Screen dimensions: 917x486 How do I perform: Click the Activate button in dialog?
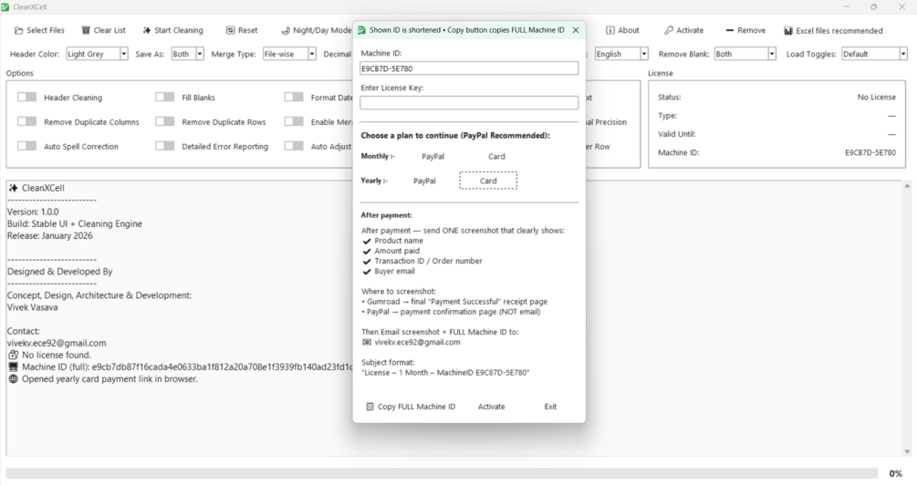pyautogui.click(x=491, y=407)
